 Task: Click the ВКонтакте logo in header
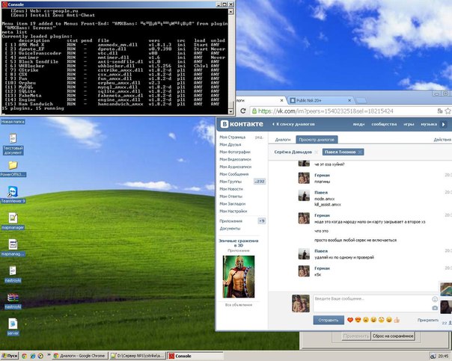242,124
